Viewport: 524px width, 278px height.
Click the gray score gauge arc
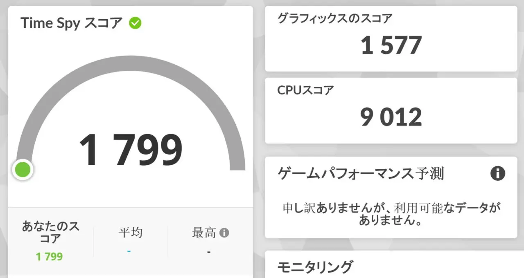[x=131, y=66]
